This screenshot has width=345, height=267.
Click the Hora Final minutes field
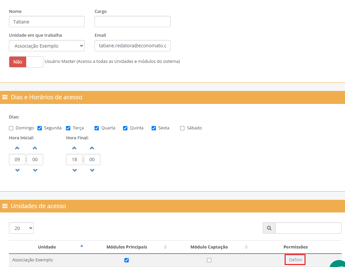pos(92,159)
